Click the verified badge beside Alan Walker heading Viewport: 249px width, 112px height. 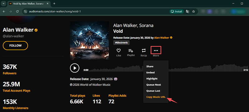(36, 30)
